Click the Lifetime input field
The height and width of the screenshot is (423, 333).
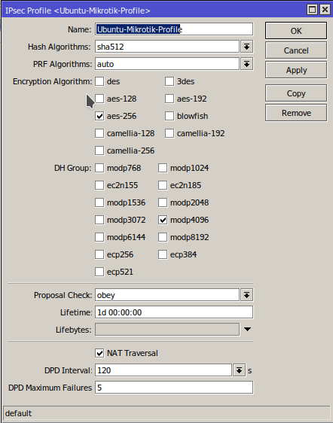click(x=174, y=312)
